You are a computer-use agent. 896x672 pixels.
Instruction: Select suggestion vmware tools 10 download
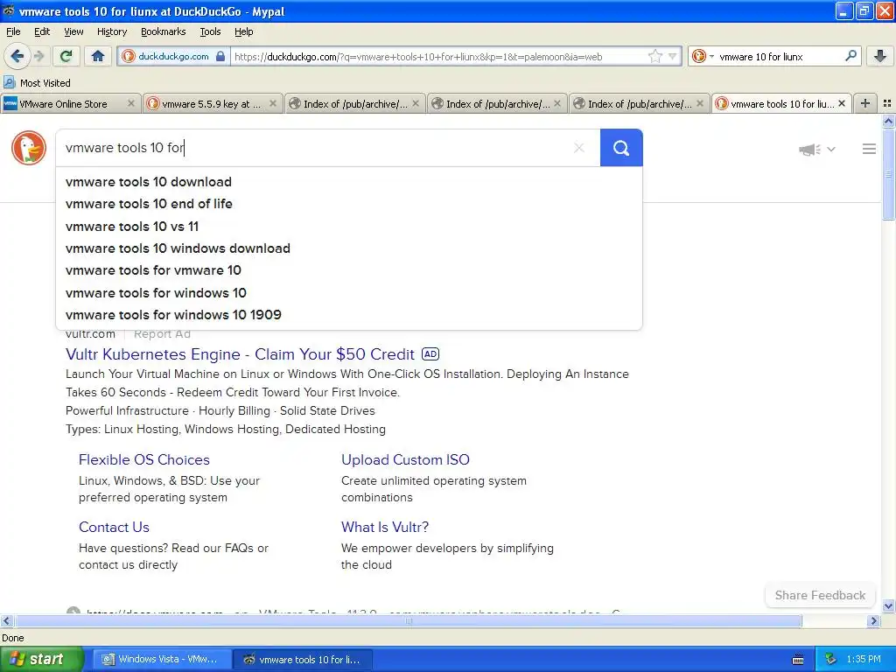[x=348, y=182]
